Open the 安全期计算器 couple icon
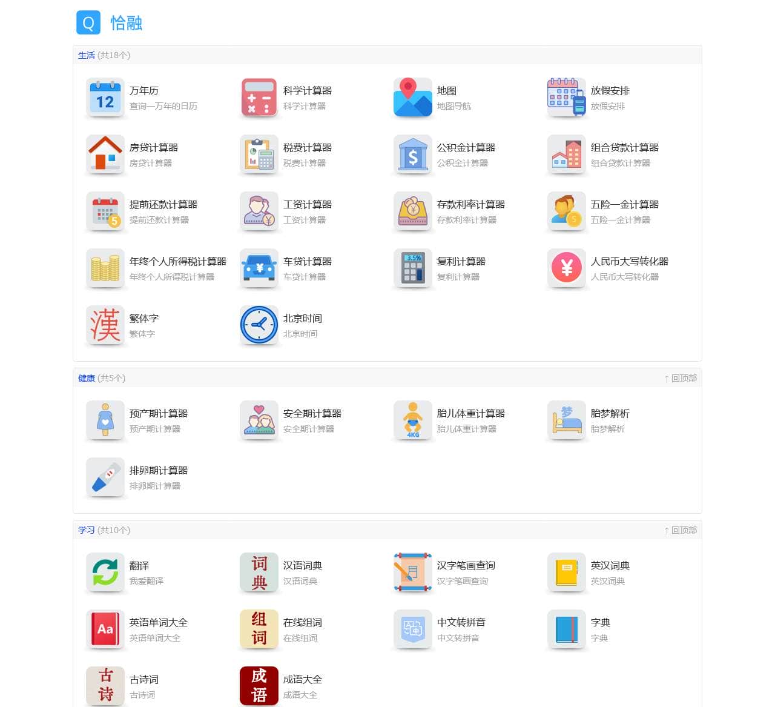Screen dimensions: 775x707 pos(259,420)
